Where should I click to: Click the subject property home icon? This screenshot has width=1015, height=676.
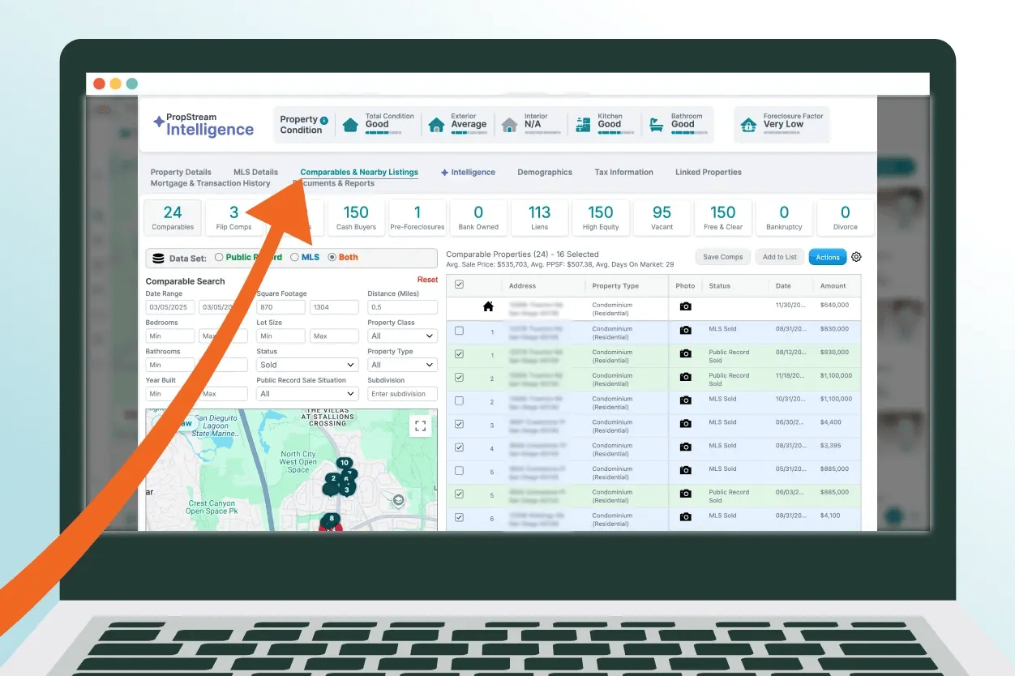tap(488, 306)
